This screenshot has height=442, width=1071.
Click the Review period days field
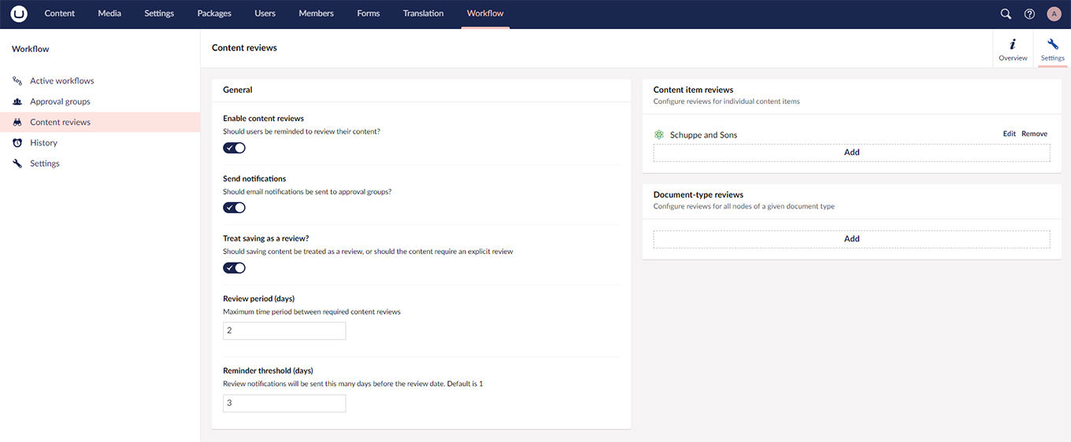[x=284, y=331]
